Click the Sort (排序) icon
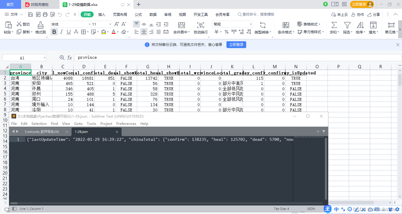The width and height of the screenshot is (402, 214). point(360,25)
